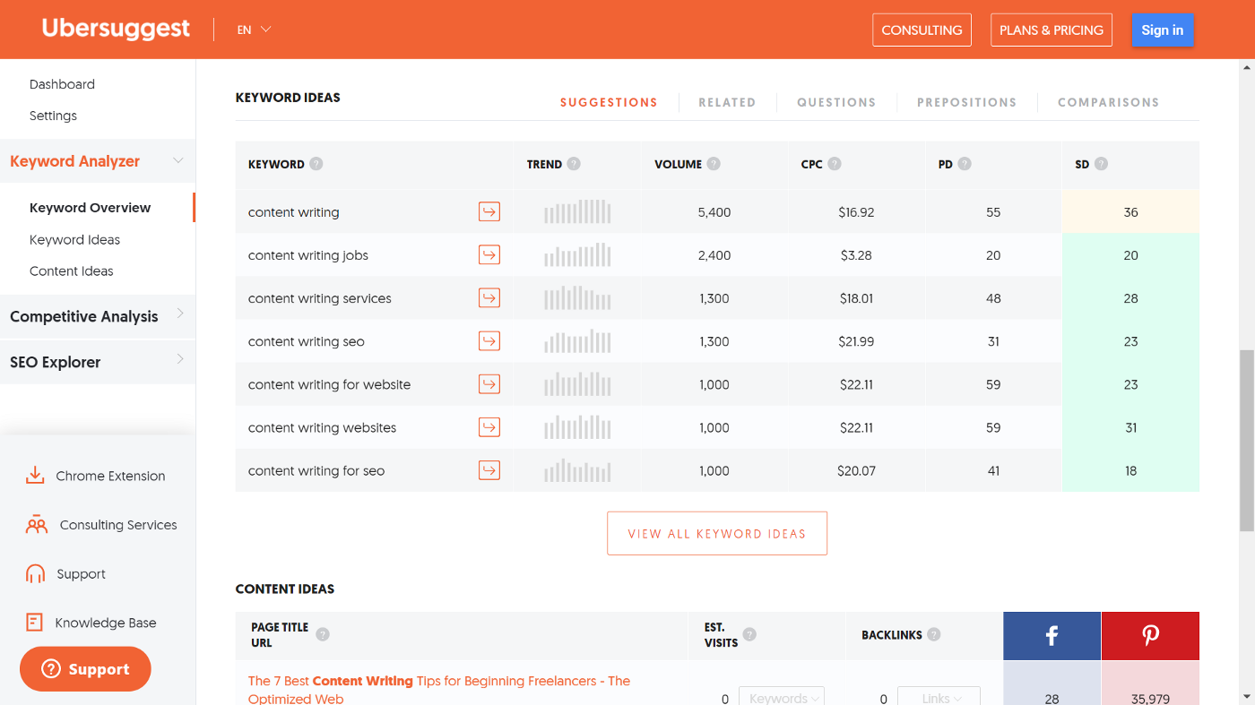
Task: Click help icon next to CPC header
Action: point(835,164)
